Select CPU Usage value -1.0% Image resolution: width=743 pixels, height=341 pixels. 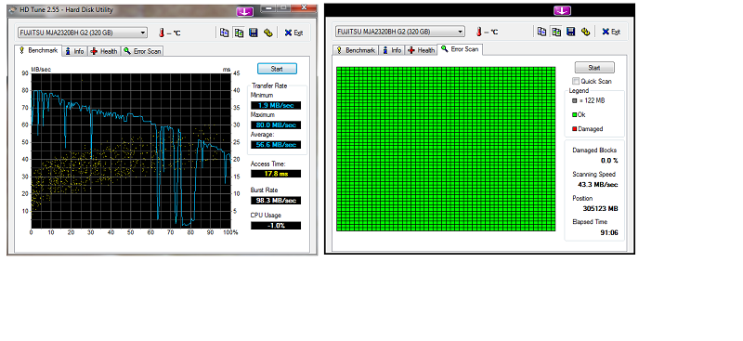276,226
